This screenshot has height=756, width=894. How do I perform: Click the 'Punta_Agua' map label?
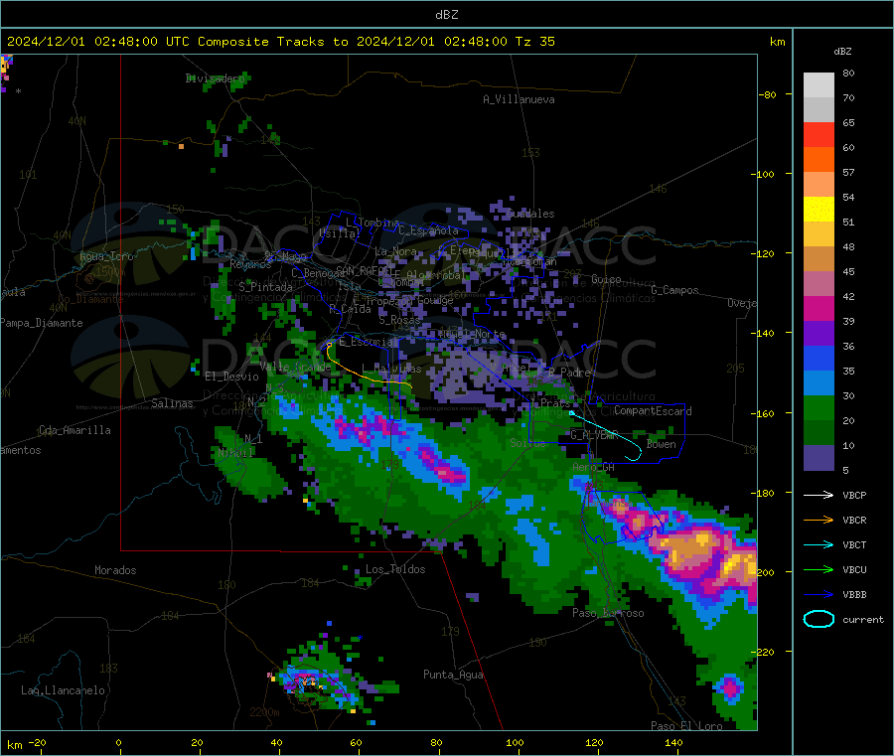tap(453, 675)
